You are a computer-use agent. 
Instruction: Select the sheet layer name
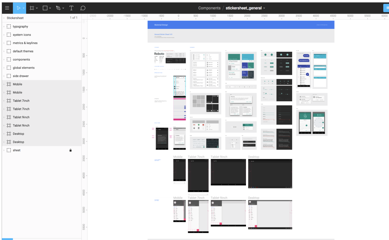[16, 150]
